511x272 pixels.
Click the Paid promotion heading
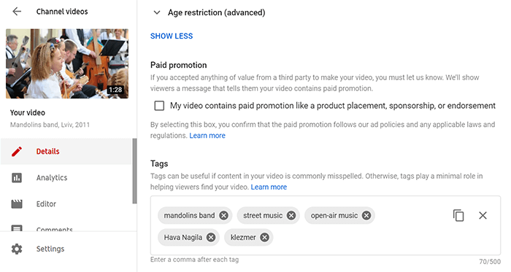point(179,65)
